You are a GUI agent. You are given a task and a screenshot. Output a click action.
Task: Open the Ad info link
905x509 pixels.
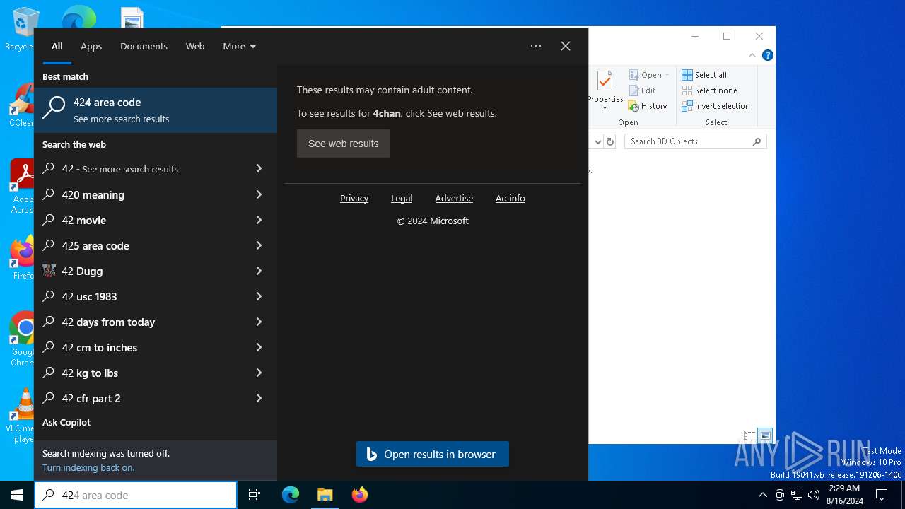510,199
